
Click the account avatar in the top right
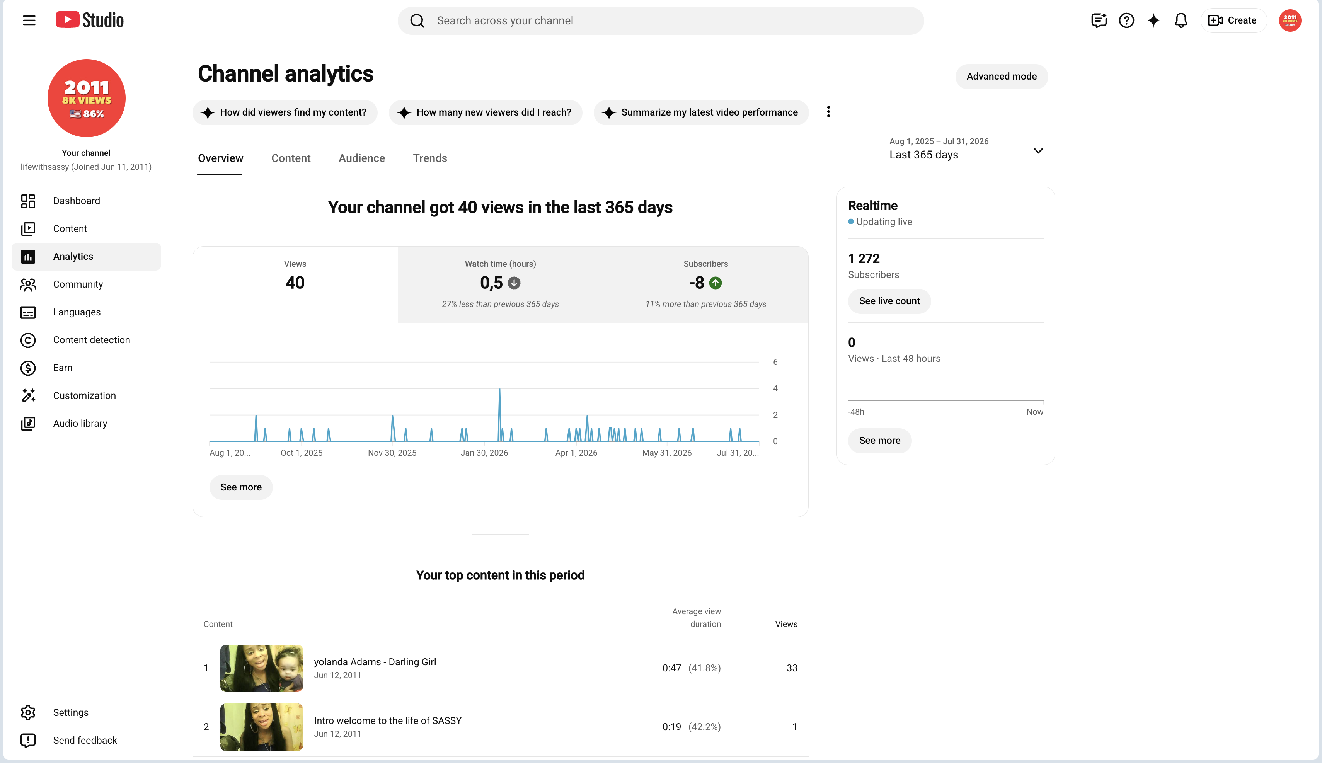pyautogui.click(x=1290, y=20)
